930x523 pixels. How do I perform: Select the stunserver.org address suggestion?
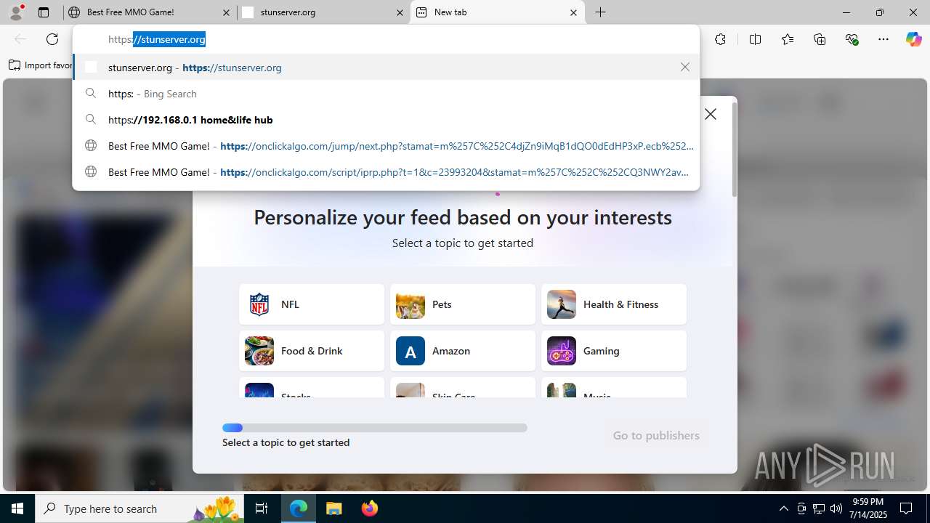click(386, 68)
